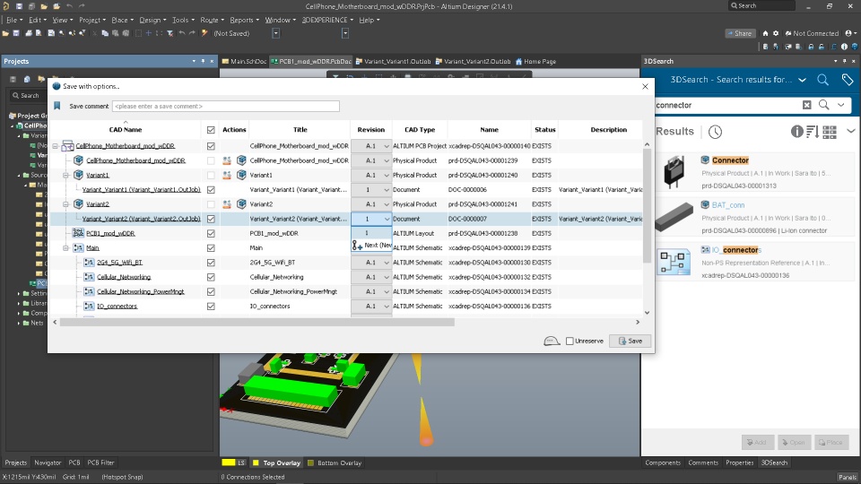The height and width of the screenshot is (484, 861).
Task: Click the Bottom Overlay layer color swatch
Action: (x=311, y=462)
